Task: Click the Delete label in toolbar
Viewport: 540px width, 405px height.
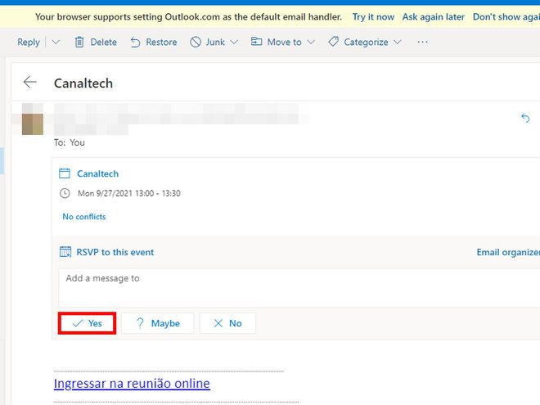Action: pos(103,42)
